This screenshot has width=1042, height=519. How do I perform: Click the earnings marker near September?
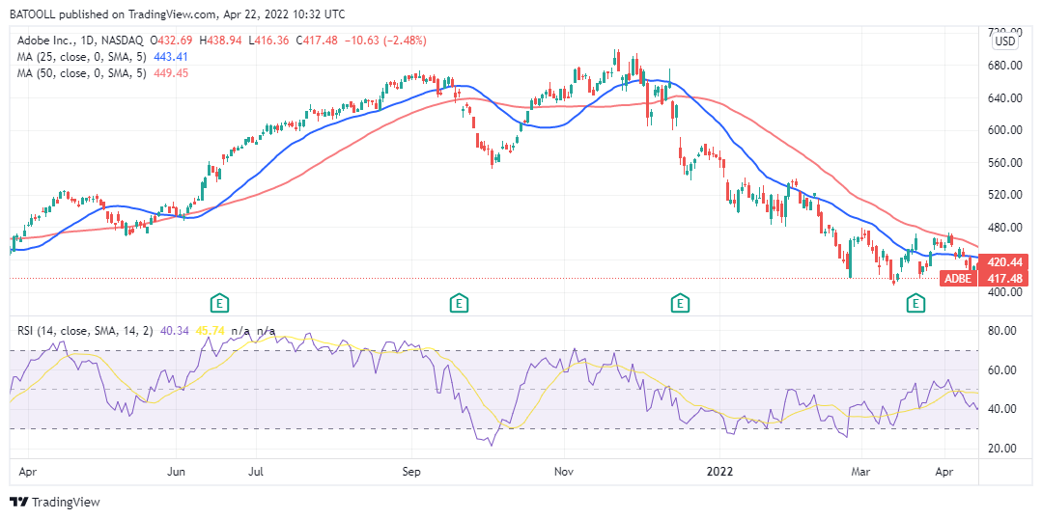[x=457, y=304]
